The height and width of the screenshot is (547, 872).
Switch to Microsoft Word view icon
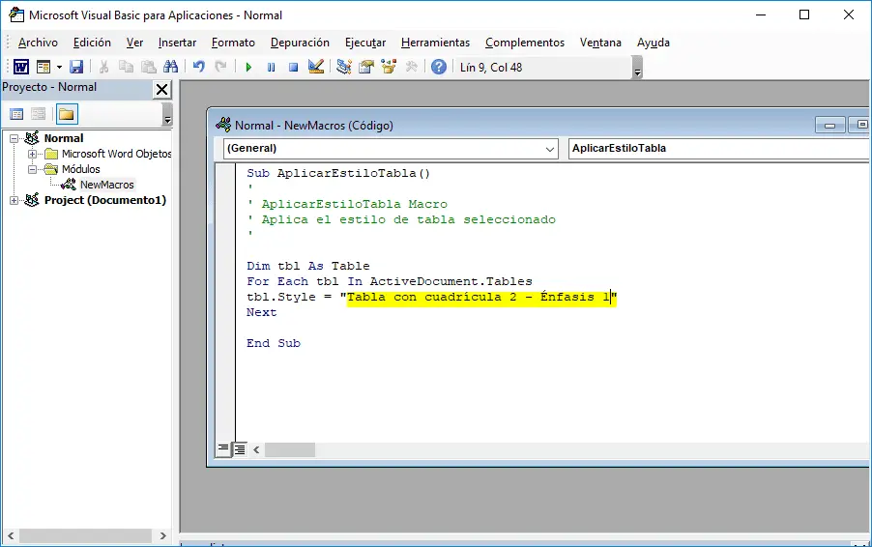point(21,68)
